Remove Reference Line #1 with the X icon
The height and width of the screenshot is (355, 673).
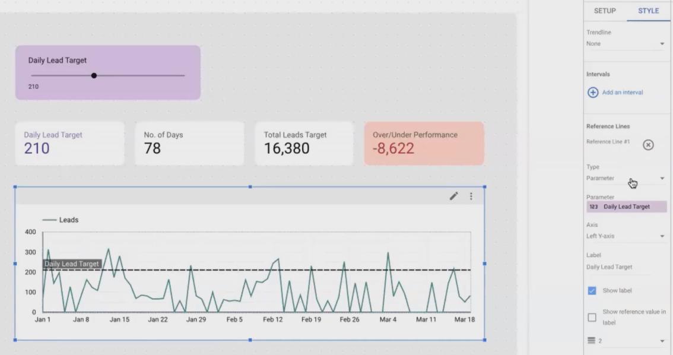pyautogui.click(x=648, y=145)
